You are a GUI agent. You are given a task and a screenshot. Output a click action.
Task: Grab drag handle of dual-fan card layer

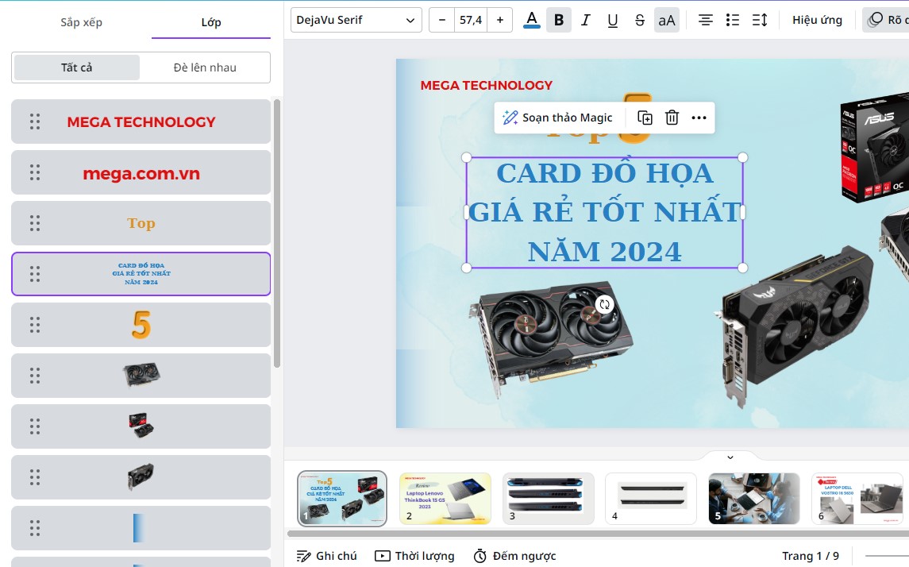click(x=35, y=376)
